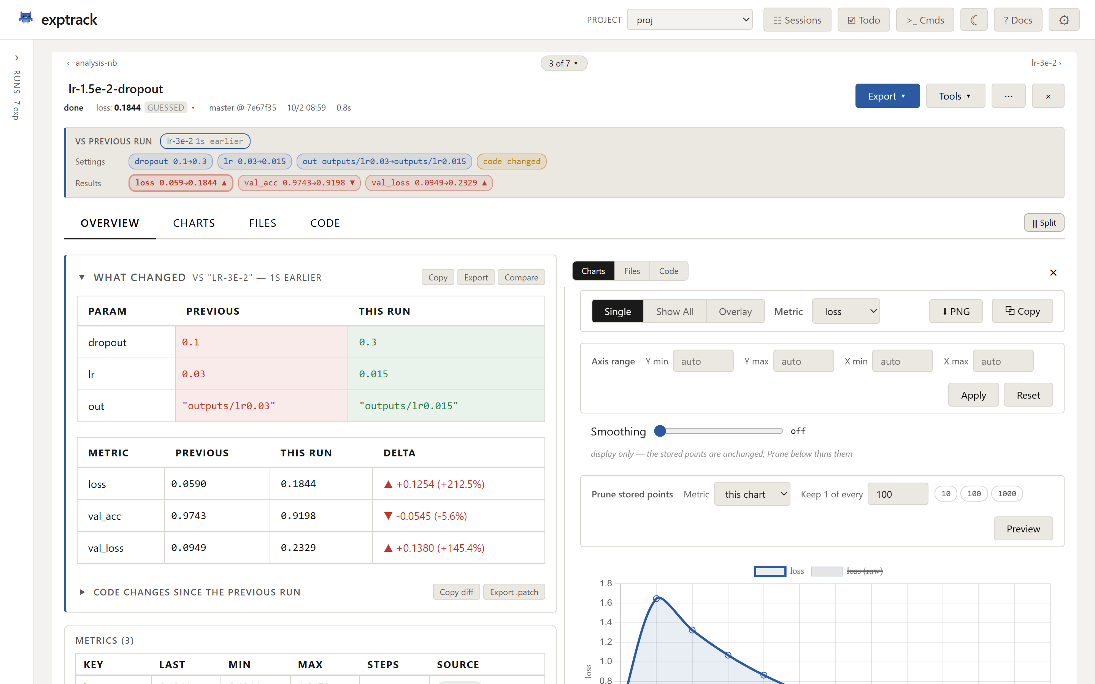Toggle loss series in chart legend
This screenshot has width=1095, height=684.
(x=779, y=571)
